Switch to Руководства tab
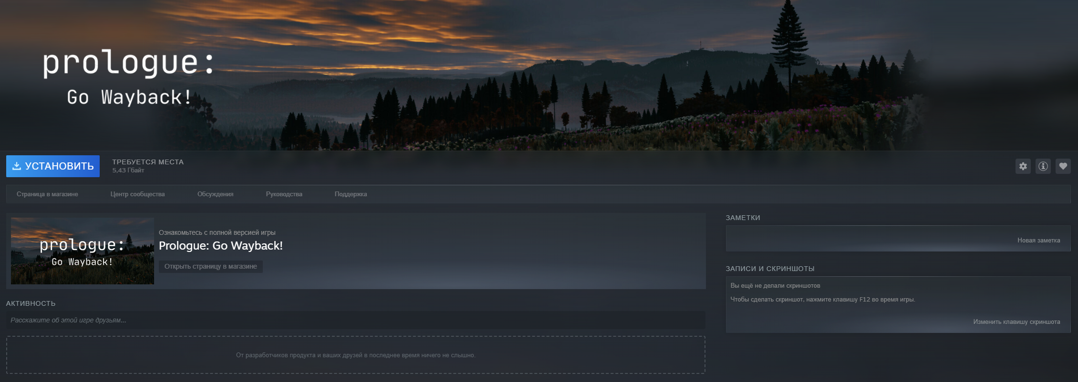Image resolution: width=1078 pixels, height=382 pixels. point(284,194)
